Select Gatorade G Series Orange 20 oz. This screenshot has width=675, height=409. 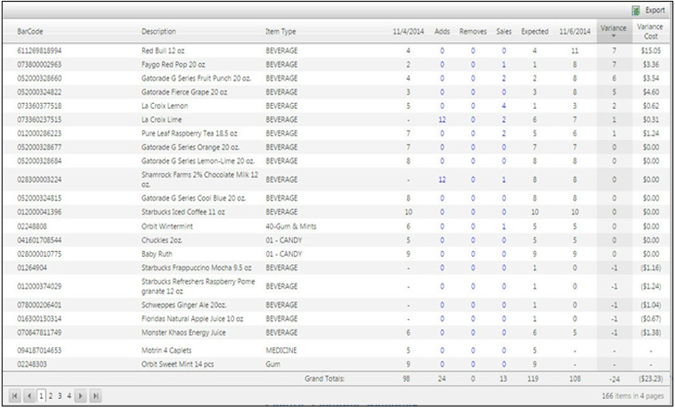[x=191, y=147]
